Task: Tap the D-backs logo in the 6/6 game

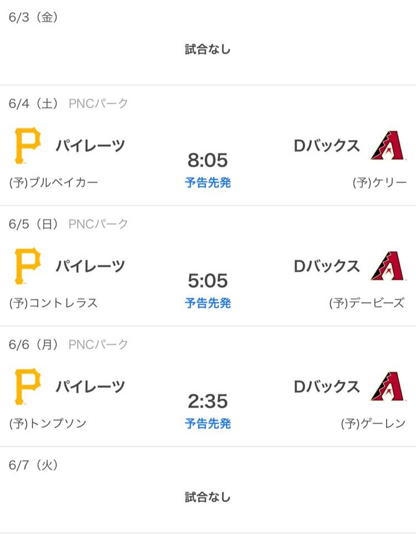Action: tap(387, 387)
